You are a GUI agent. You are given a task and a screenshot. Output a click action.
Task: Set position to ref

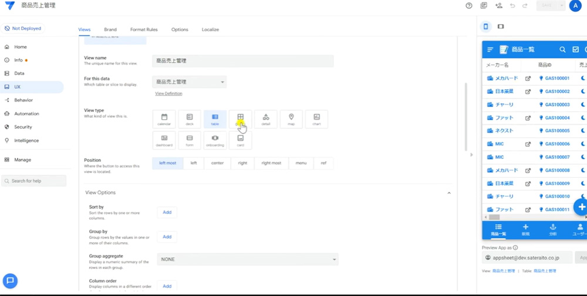click(x=323, y=164)
